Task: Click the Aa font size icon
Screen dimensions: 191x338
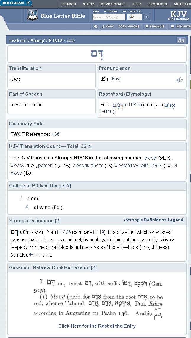Action: (x=181, y=40)
